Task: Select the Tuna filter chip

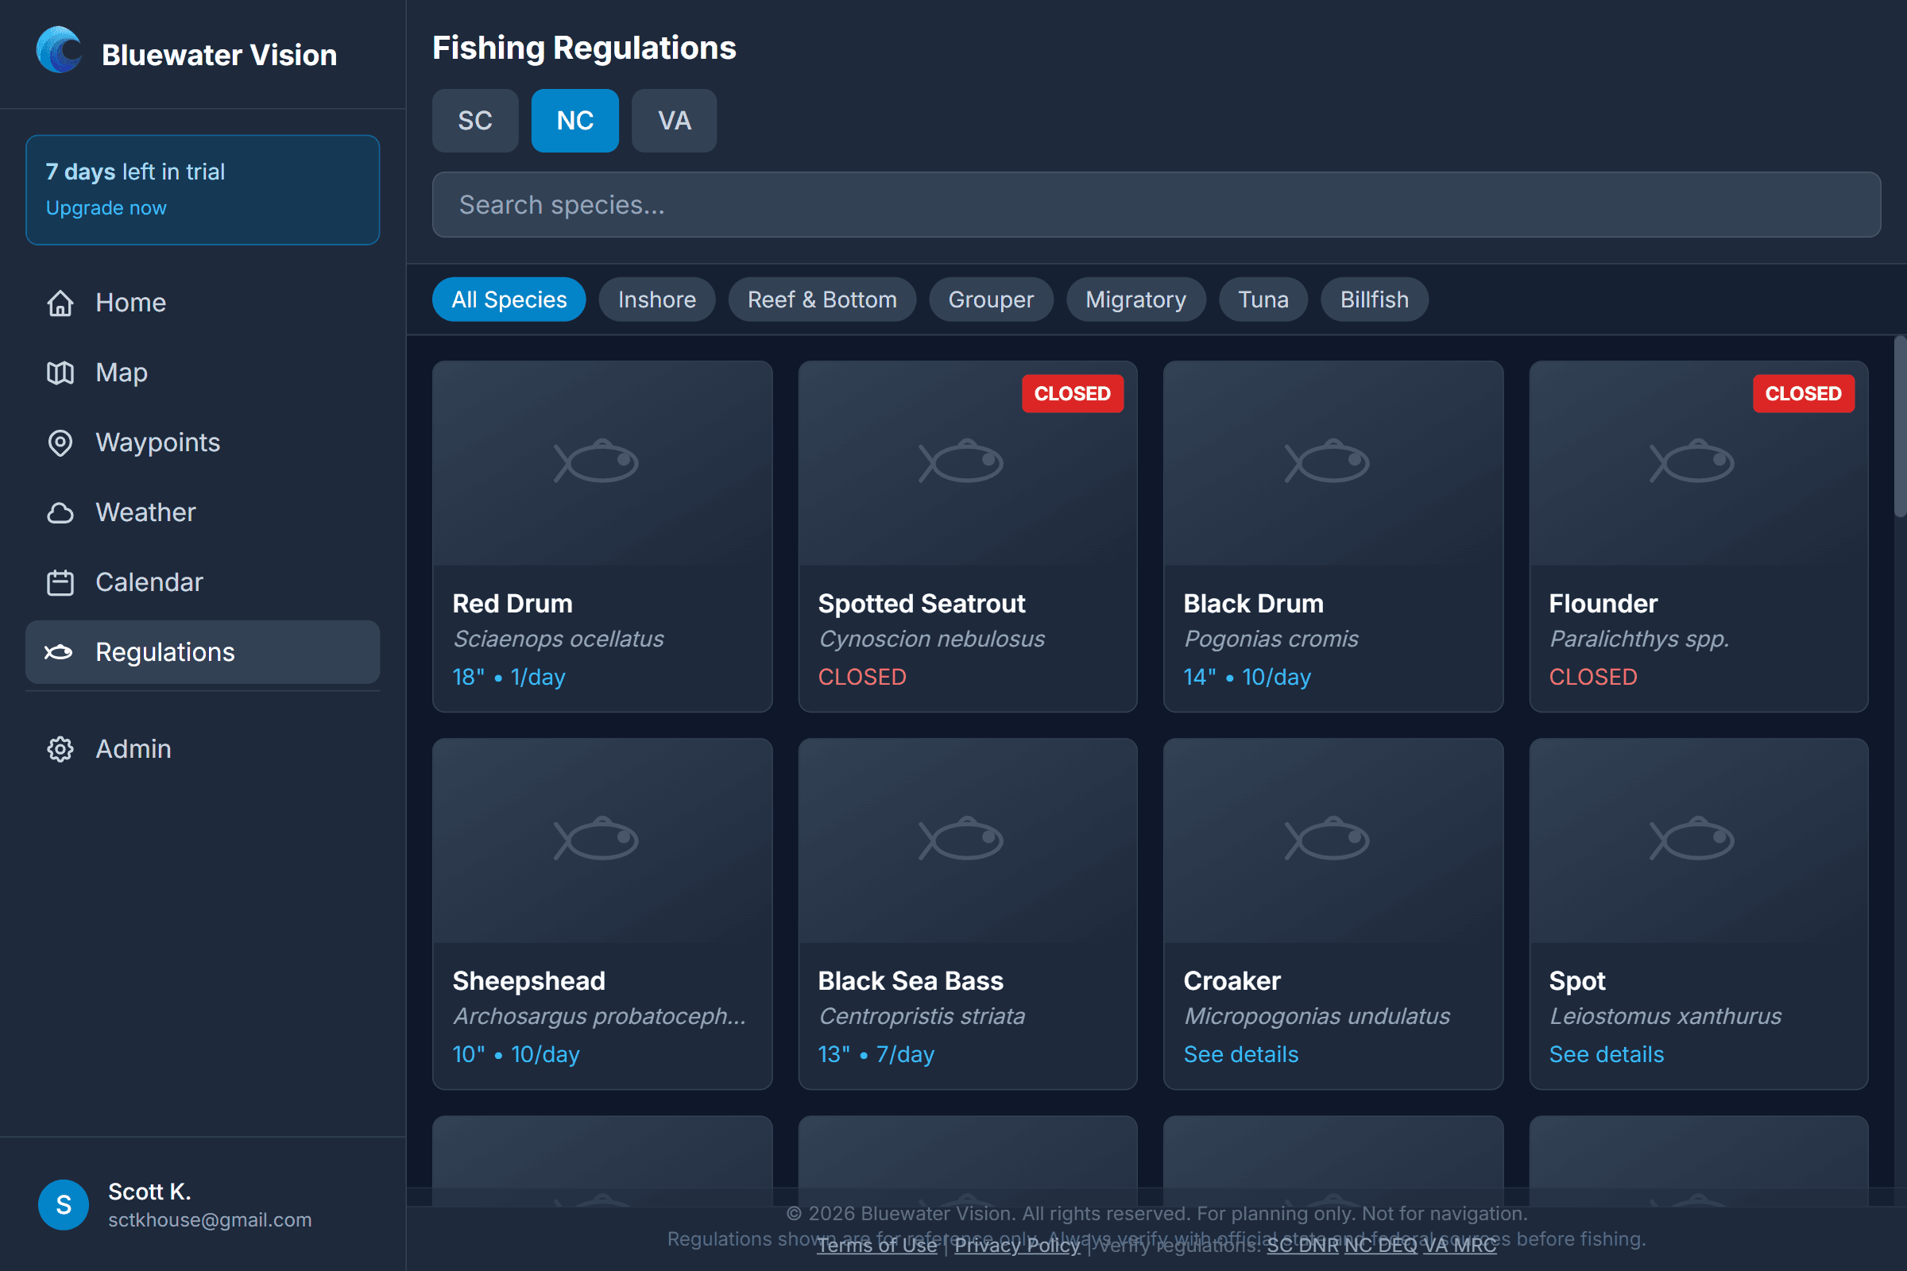Action: [x=1263, y=300]
